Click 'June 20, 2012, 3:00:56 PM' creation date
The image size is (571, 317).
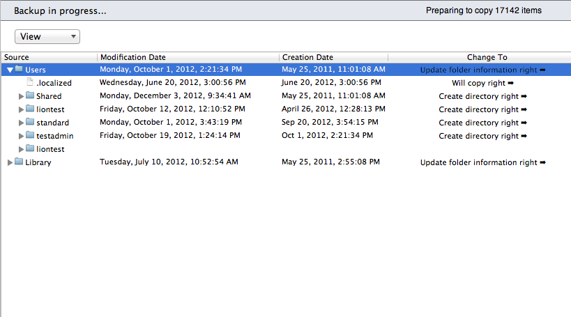(x=331, y=83)
